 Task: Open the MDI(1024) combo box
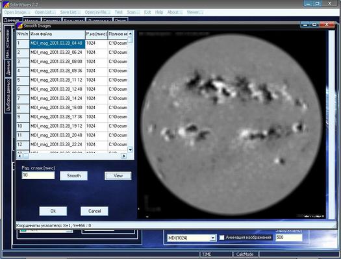(x=212, y=238)
